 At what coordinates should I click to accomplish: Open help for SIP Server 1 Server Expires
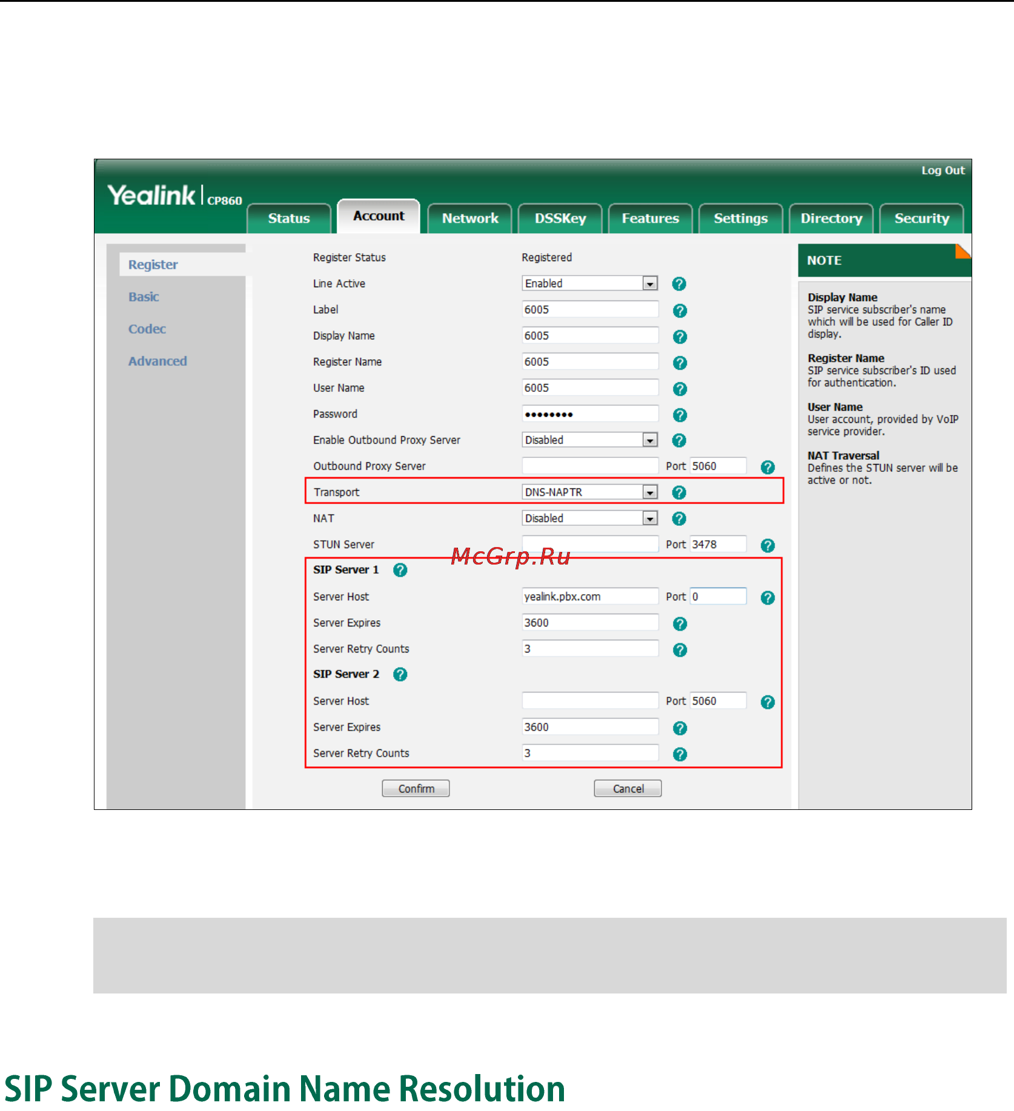coord(680,624)
